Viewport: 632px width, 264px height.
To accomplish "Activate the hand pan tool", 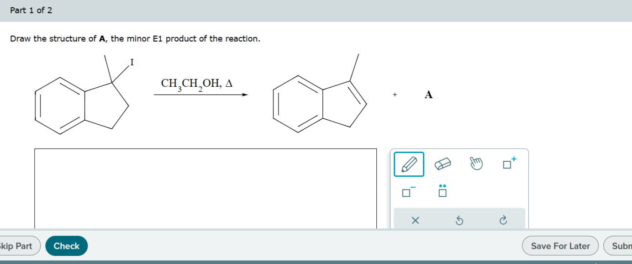I will [476, 163].
